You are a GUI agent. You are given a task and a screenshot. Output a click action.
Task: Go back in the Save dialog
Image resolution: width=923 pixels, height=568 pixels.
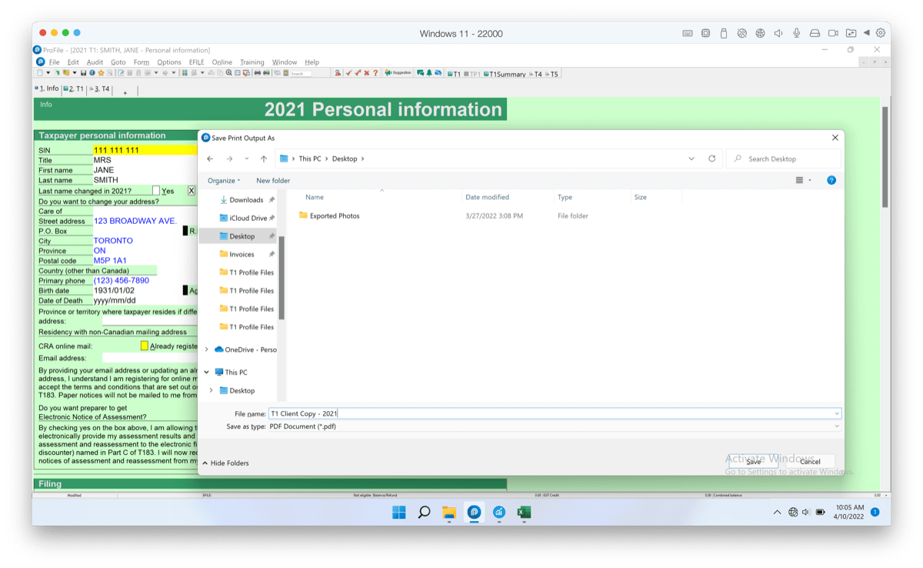pos(210,159)
